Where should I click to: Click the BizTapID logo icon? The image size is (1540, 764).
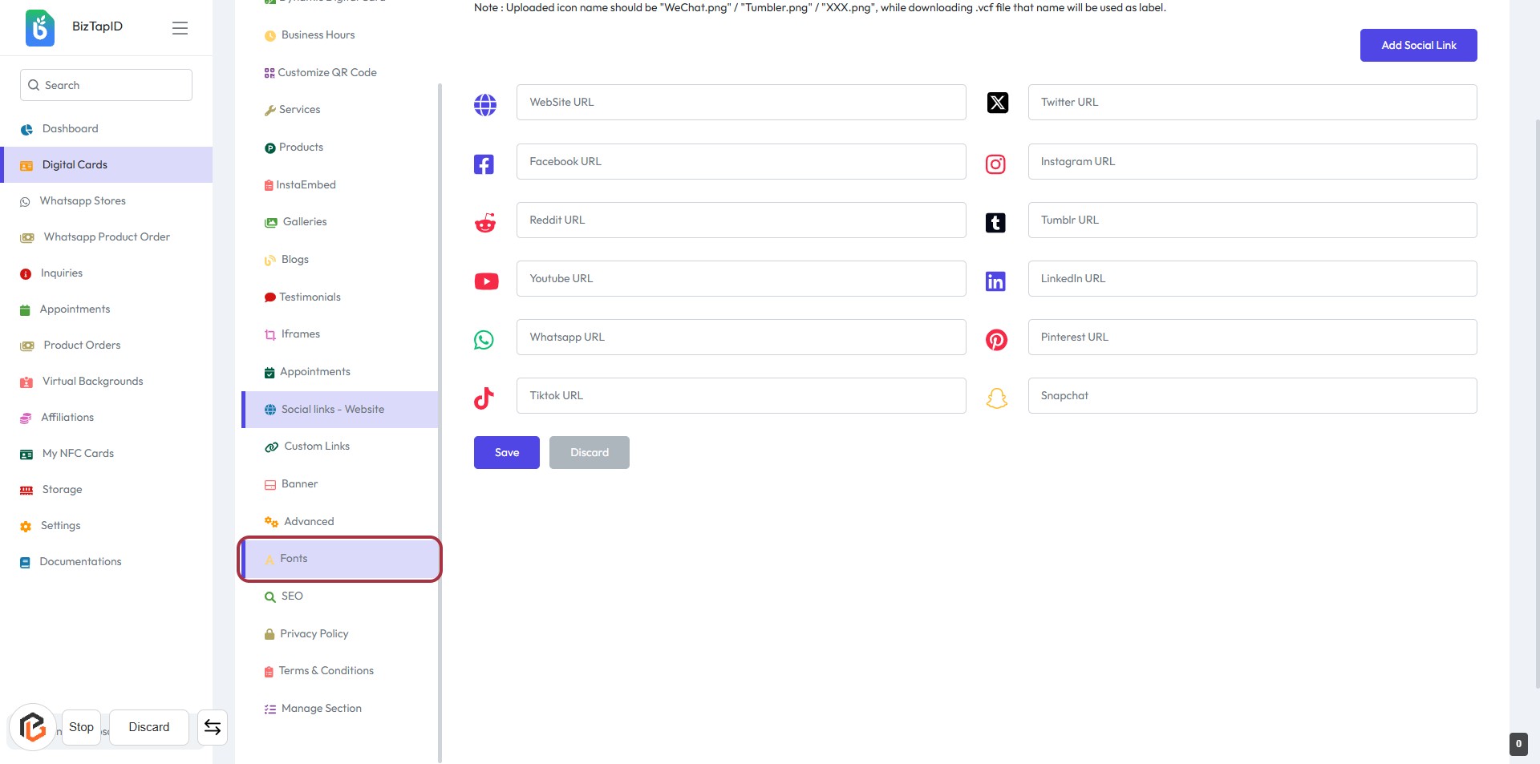click(x=40, y=27)
